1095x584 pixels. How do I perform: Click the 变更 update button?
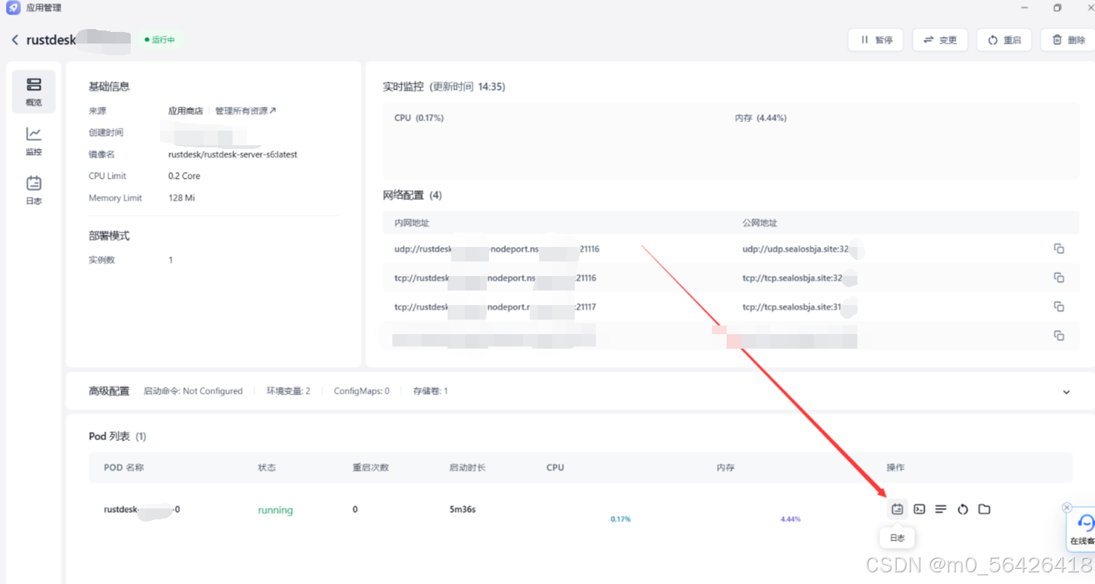(x=940, y=40)
